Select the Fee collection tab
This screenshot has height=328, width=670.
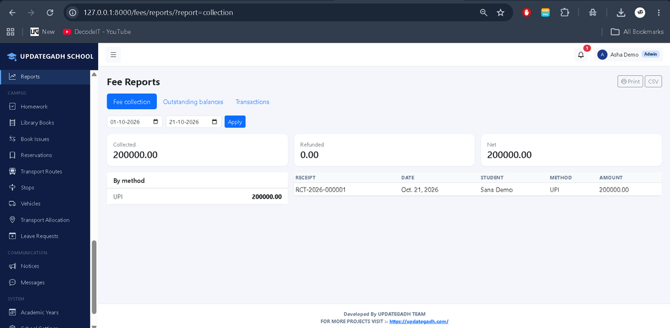point(132,101)
